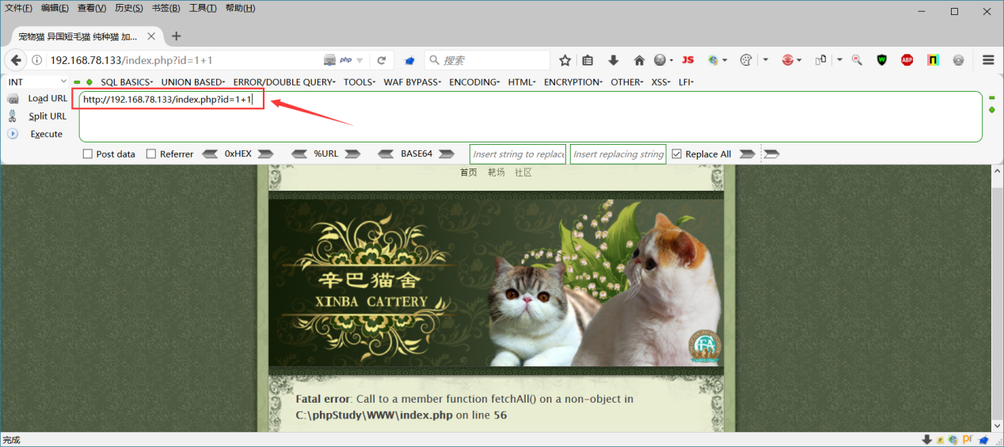
Task: Open the 书签(B) bookmarks menu
Action: [x=165, y=8]
